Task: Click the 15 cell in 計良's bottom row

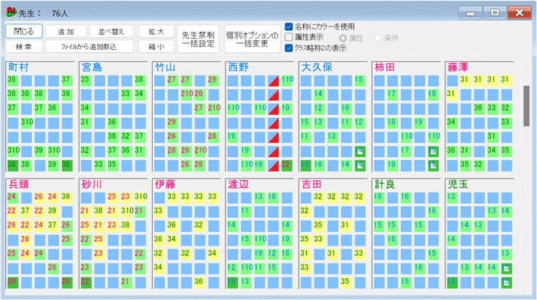Action: (x=406, y=283)
